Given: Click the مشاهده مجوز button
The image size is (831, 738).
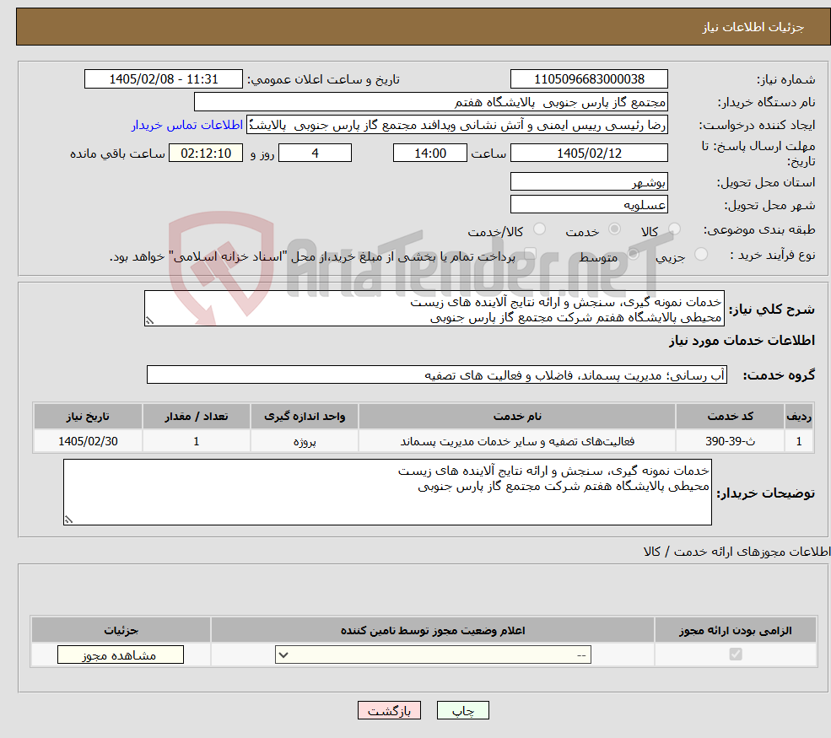Looking at the screenshot, I should click(121, 655).
